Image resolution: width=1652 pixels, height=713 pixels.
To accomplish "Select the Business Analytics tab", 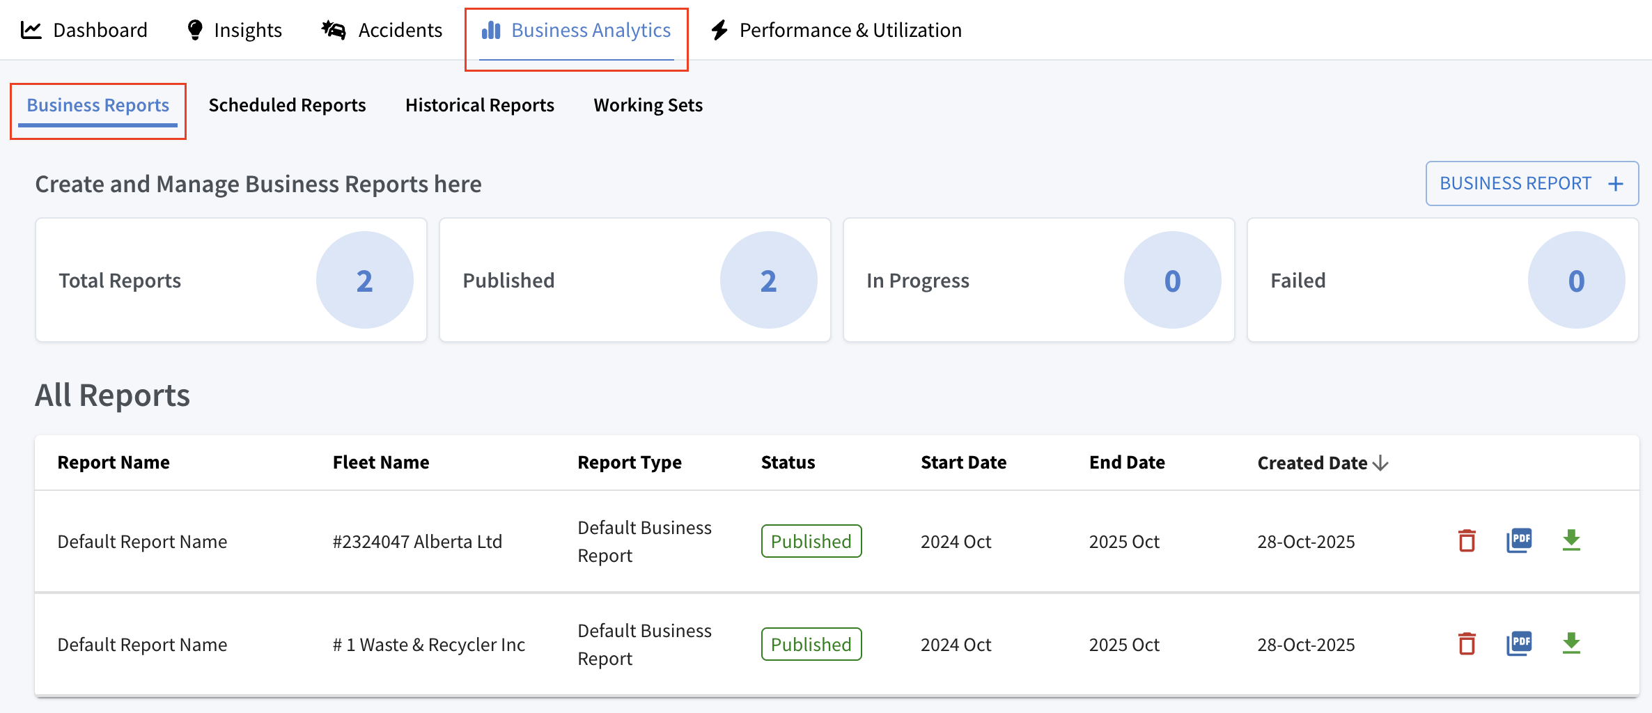I will coord(577,30).
